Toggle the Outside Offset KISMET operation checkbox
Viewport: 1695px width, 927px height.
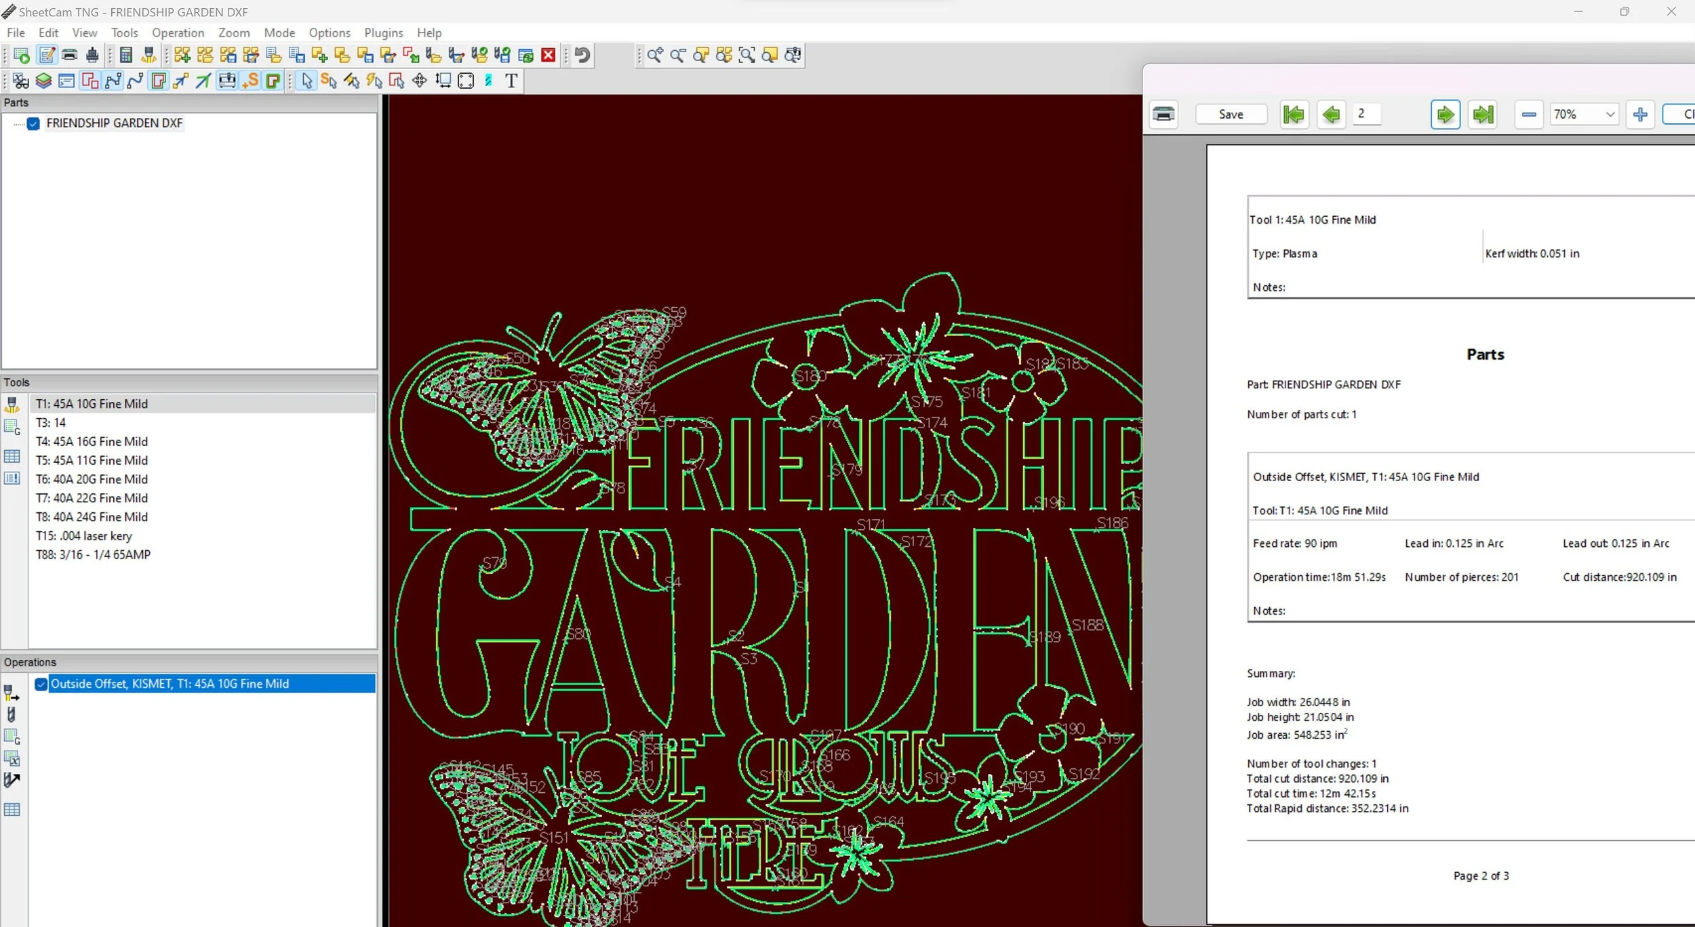coord(41,684)
